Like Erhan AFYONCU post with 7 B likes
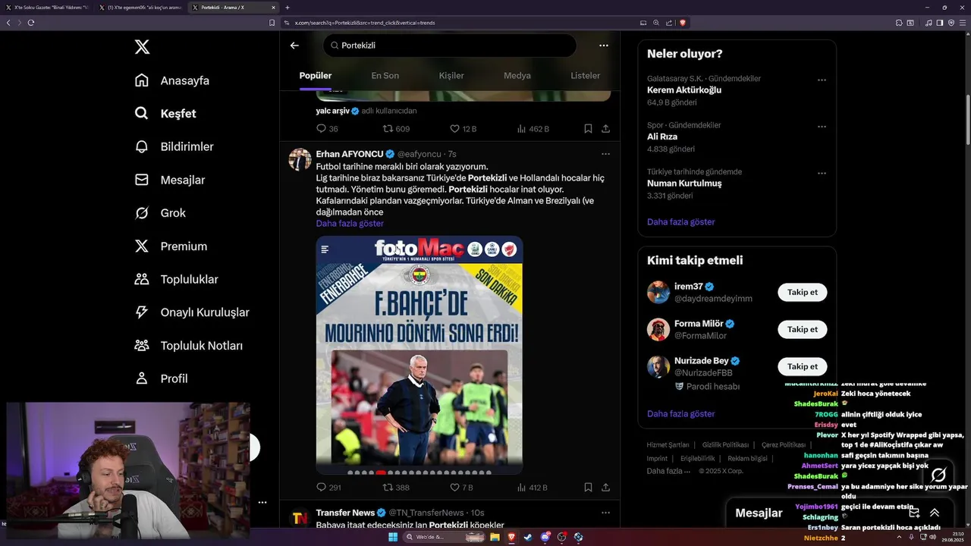The width and height of the screenshot is (971, 546). [x=461, y=488]
